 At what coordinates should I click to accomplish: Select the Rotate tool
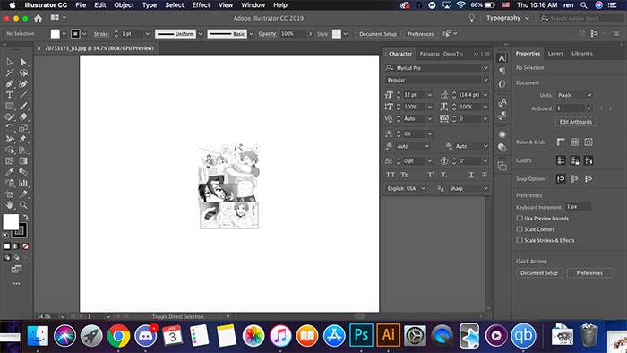point(10,128)
